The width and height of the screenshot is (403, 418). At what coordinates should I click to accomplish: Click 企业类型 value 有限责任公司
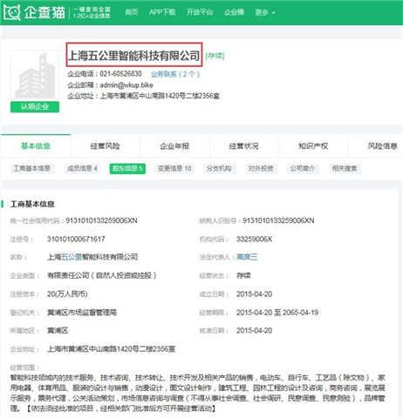pyautogui.click(x=102, y=275)
